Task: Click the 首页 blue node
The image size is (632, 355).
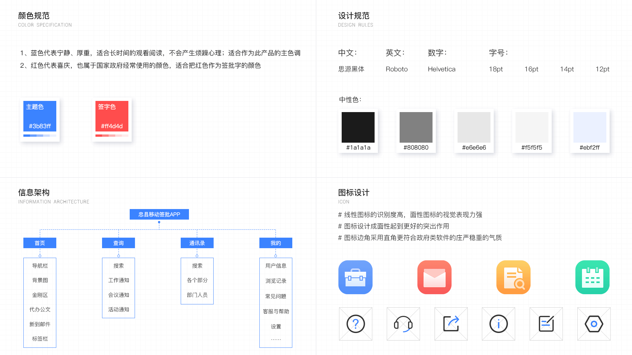Action: point(40,243)
